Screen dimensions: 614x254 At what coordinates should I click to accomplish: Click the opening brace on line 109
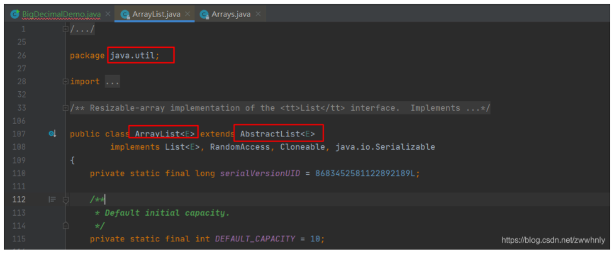pos(72,160)
